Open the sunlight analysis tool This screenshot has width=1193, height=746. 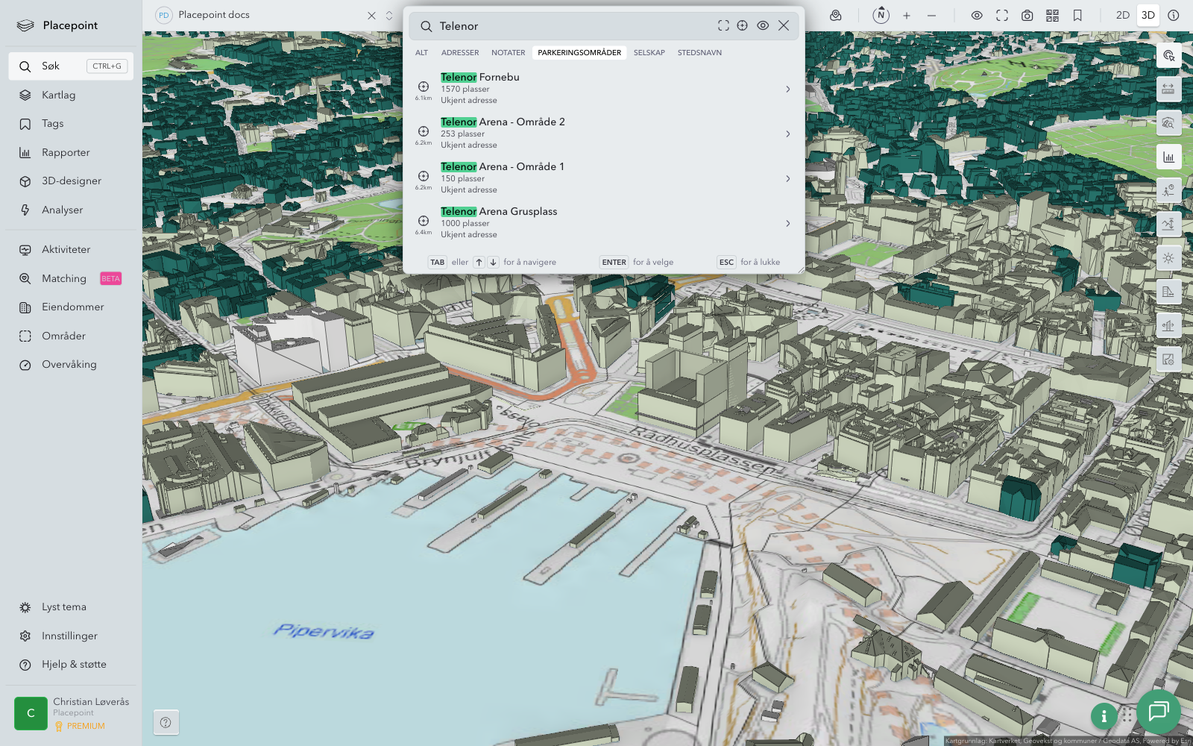1168,258
